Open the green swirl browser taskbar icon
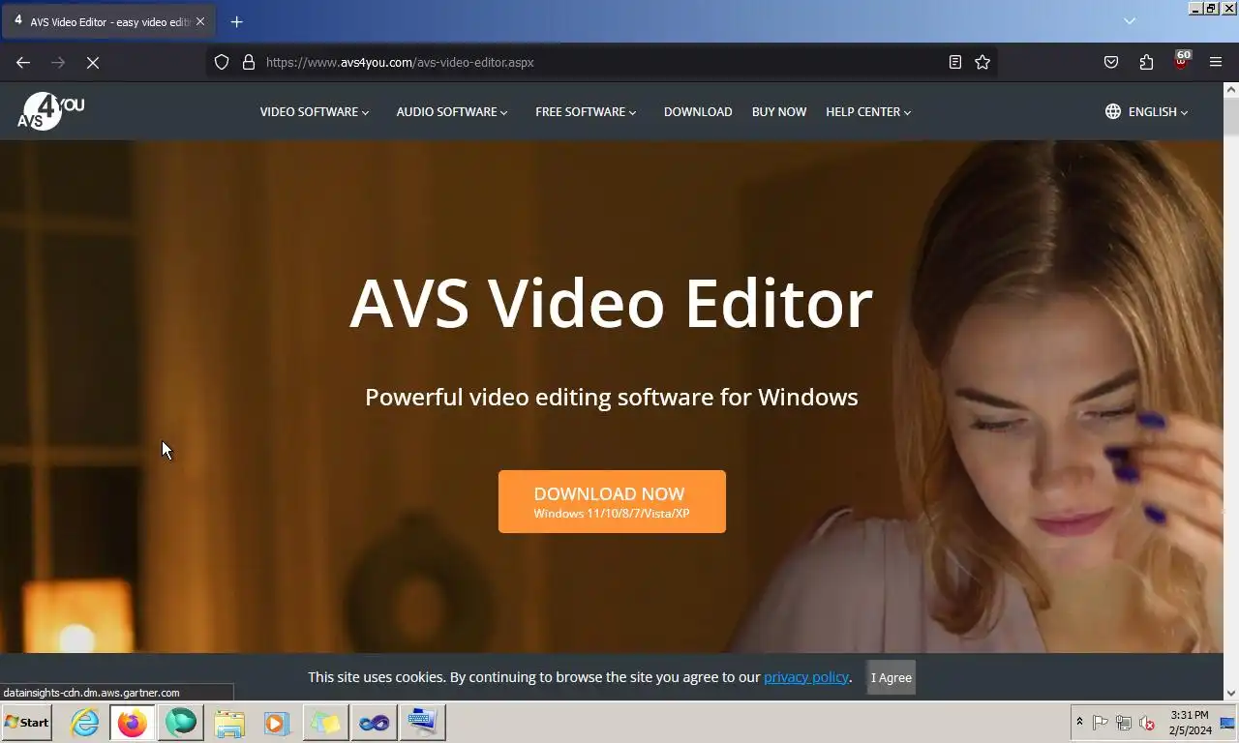Viewport: 1239px width, 743px height. coord(181,723)
